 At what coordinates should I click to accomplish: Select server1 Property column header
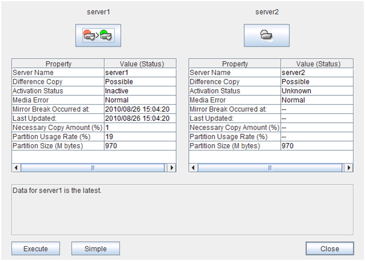coord(58,64)
